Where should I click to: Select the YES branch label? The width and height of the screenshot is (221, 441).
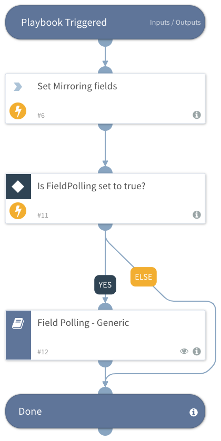tap(105, 284)
